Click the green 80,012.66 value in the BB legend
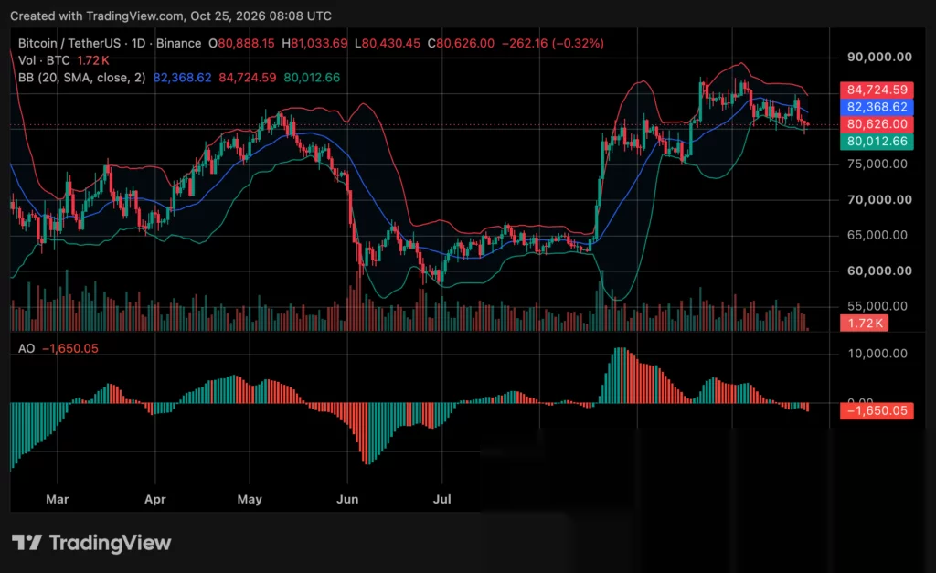Viewport: 936px width, 573px height. tap(312, 78)
